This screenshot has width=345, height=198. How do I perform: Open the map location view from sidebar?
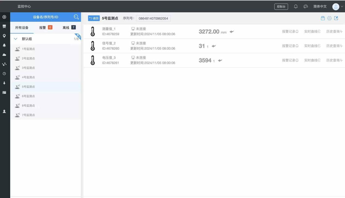4,36
